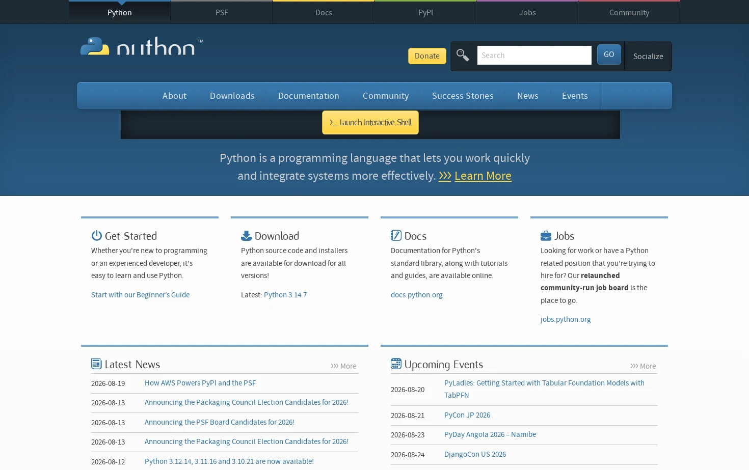This screenshot has width=749, height=470.
Task: Open the Documentation navigation menu
Action: pos(309,96)
